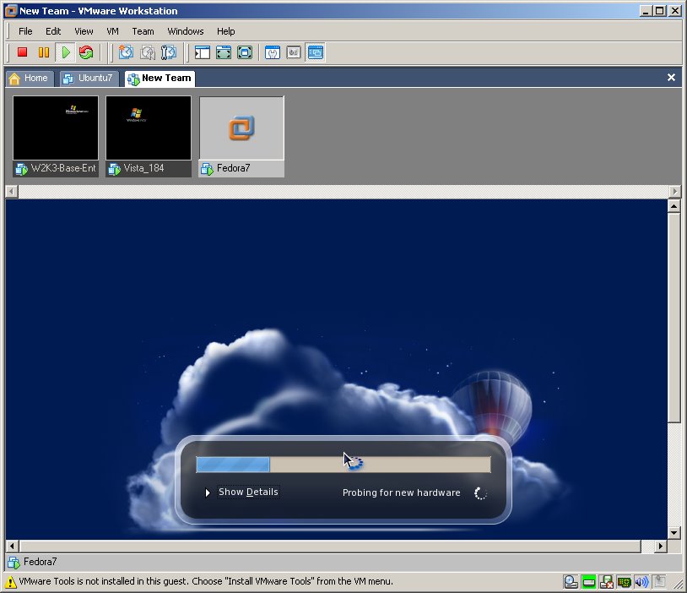This screenshot has width=687, height=593.
Task: Click the hard disk status bar icon
Action: pos(571,582)
